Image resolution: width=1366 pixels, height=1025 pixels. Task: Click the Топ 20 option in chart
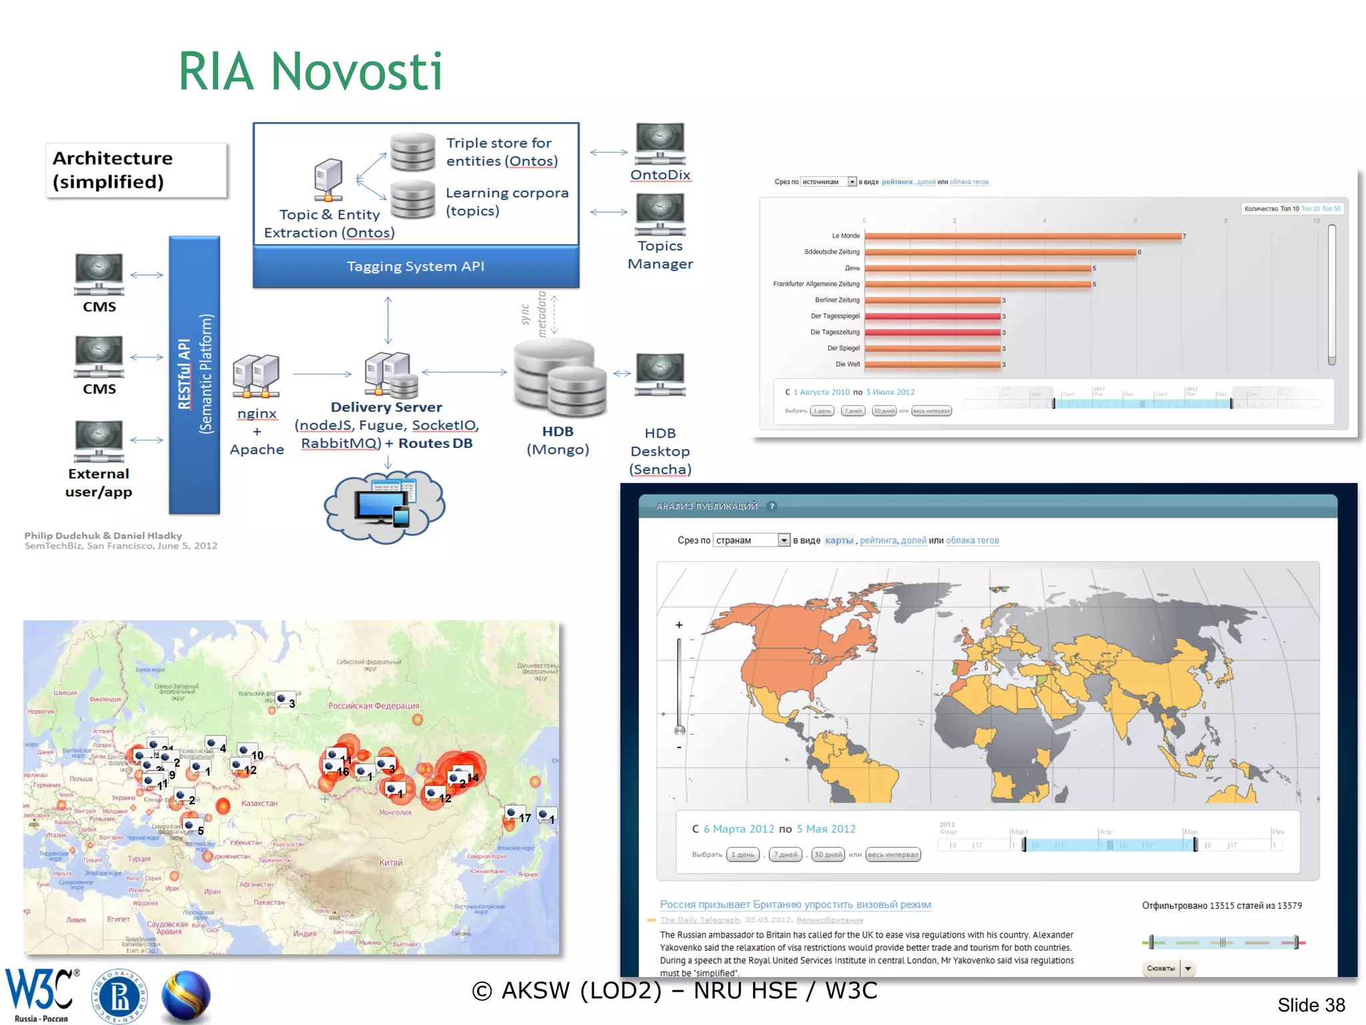(x=1311, y=209)
